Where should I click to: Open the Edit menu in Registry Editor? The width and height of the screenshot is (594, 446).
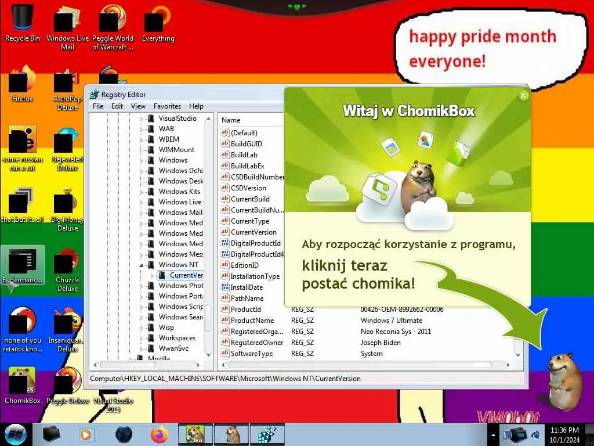pos(117,106)
